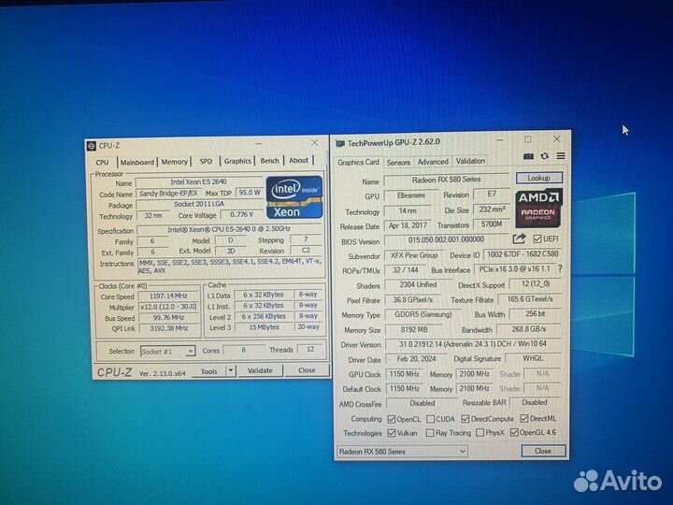Click the Shaders value 2304 Unified
The width and height of the screenshot is (673, 505).
[418, 284]
